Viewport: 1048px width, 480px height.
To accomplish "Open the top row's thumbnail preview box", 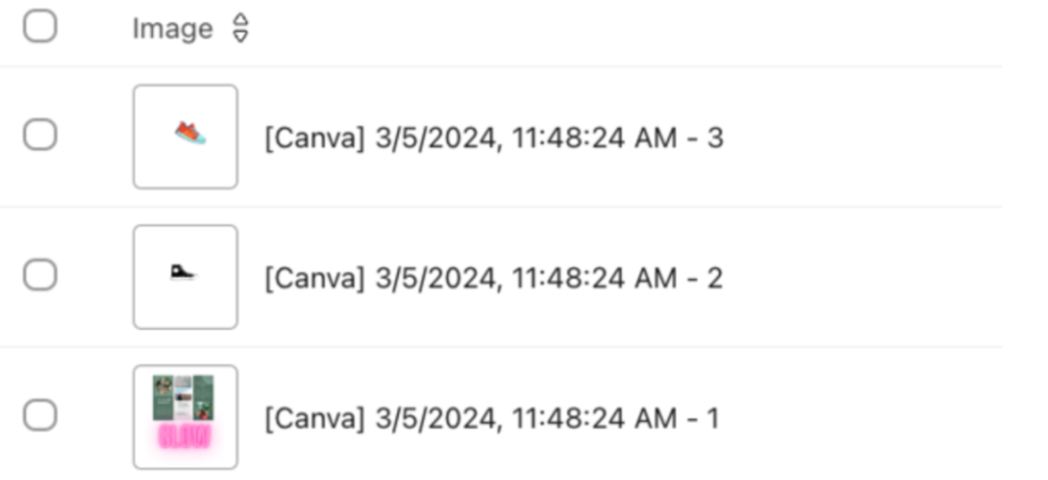I will click(185, 136).
